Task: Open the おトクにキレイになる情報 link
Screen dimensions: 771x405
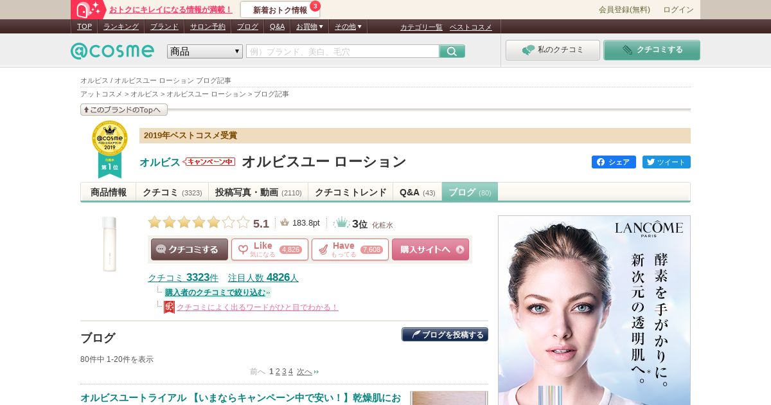Action: (x=171, y=10)
